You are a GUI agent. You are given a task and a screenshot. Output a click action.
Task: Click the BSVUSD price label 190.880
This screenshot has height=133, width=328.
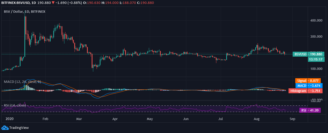(309, 54)
